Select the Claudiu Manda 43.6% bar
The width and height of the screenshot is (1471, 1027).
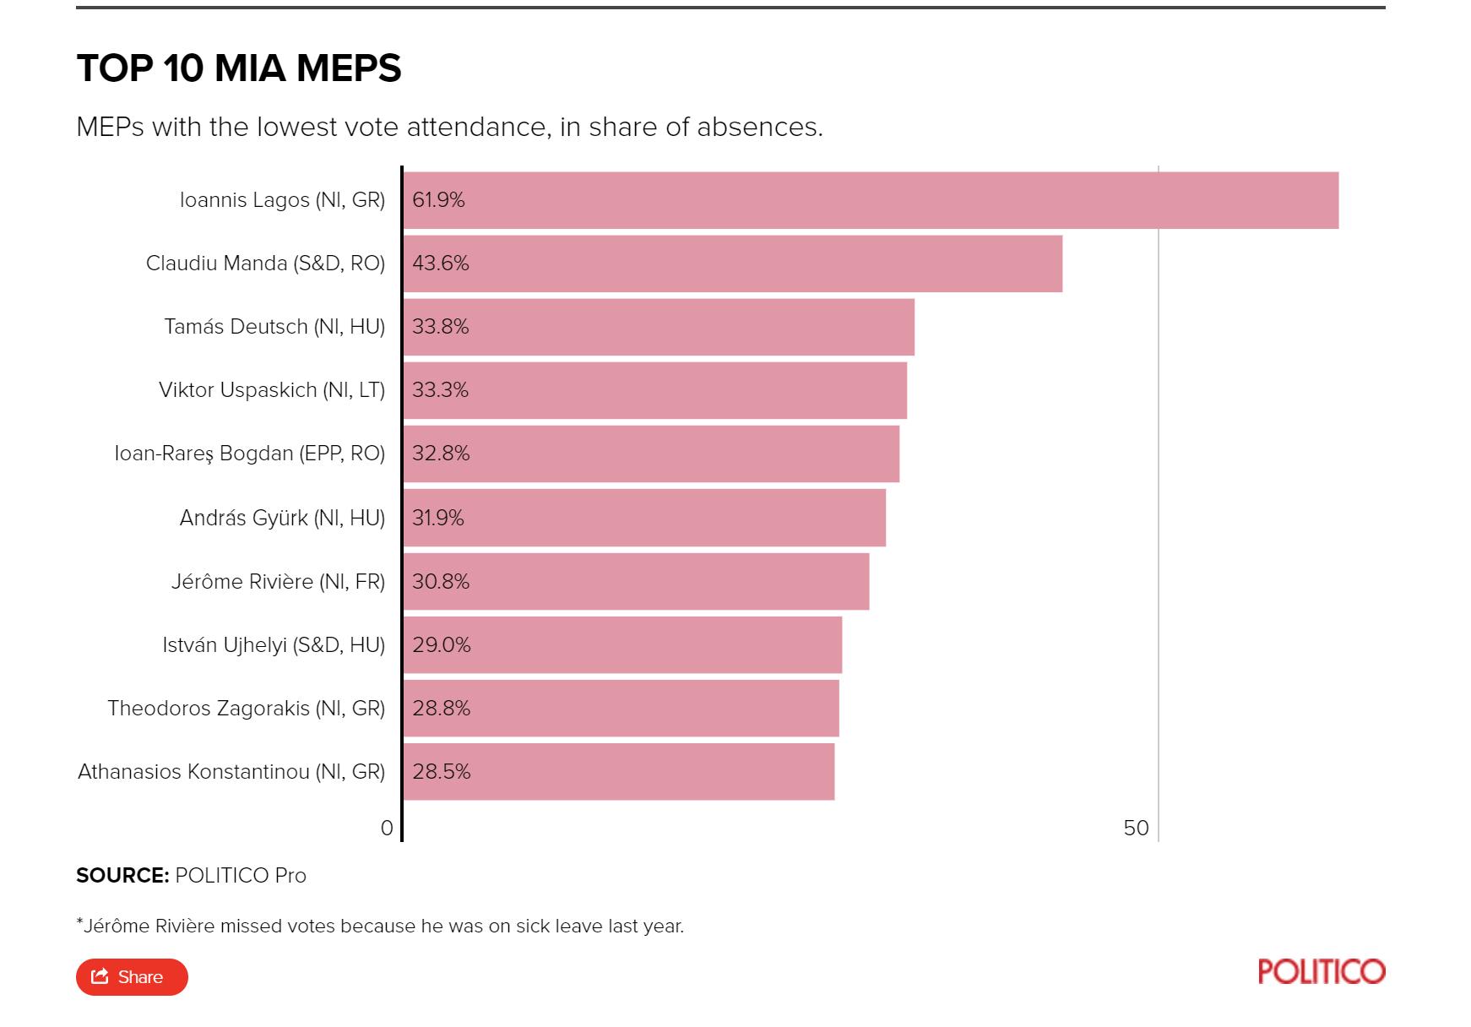[732, 264]
